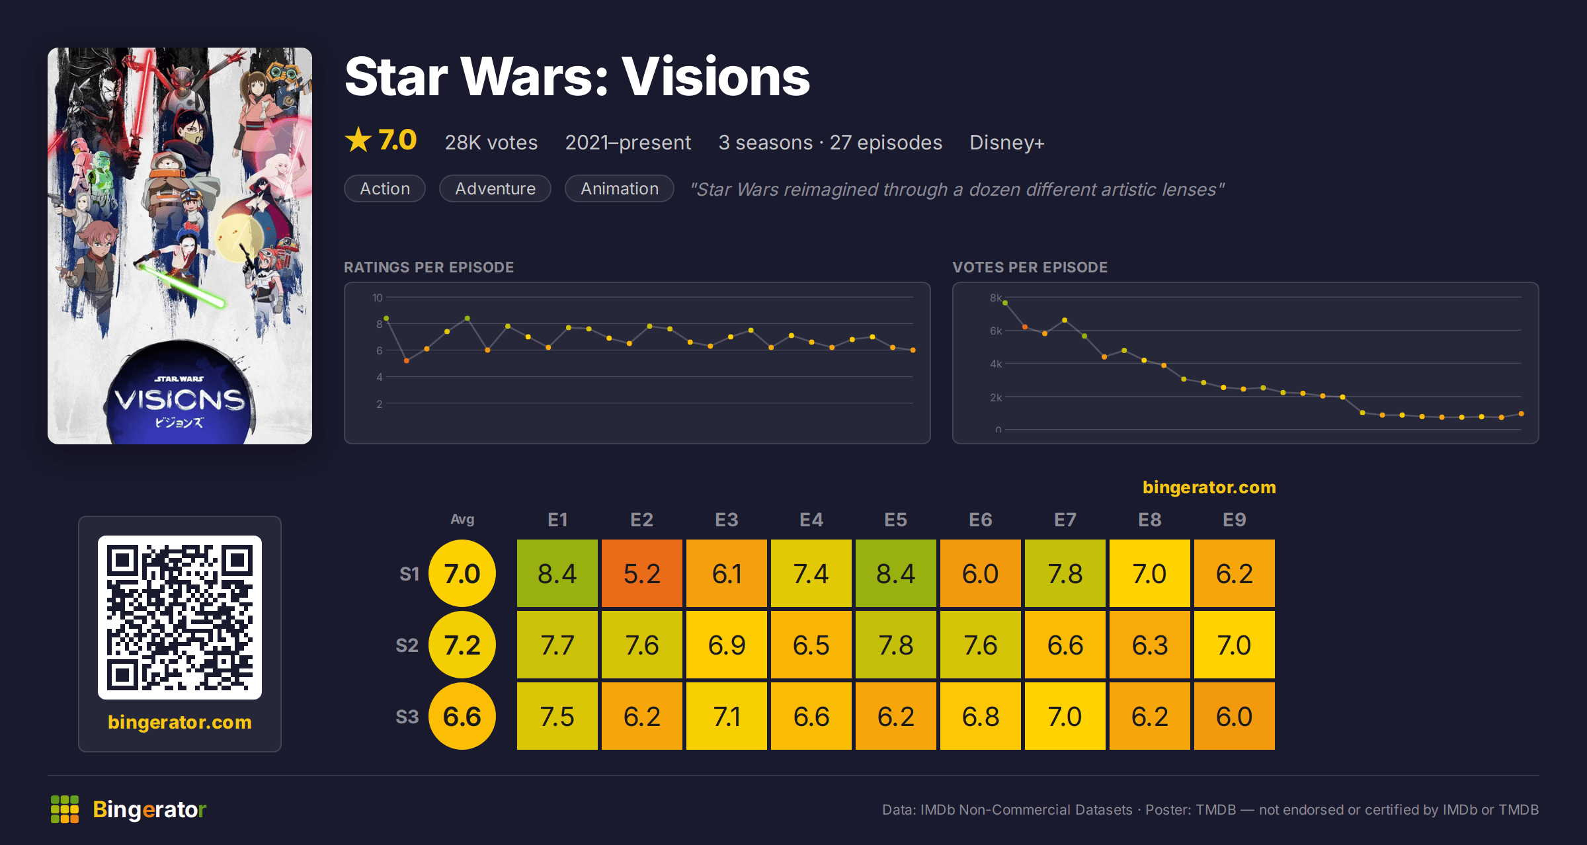Image resolution: width=1587 pixels, height=845 pixels.
Task: Click the first point in votes chart
Action: point(1005,303)
